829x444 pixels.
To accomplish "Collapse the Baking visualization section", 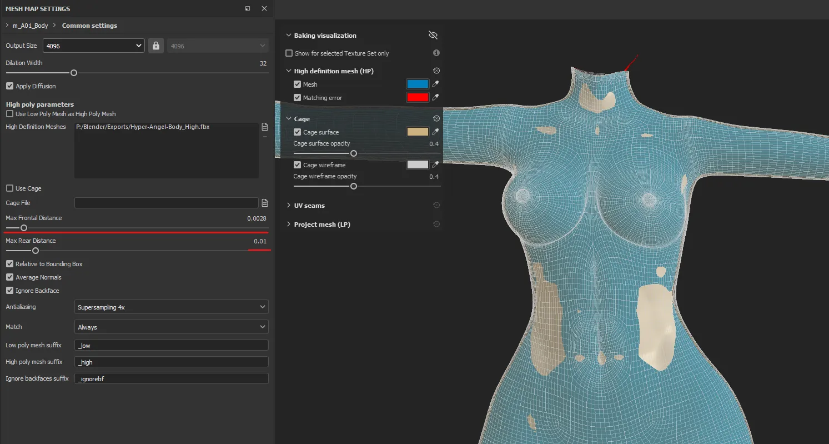I will tap(288, 35).
